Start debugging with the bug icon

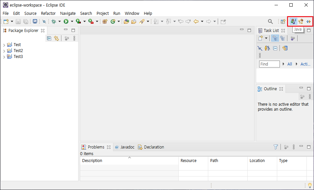click(54, 21)
